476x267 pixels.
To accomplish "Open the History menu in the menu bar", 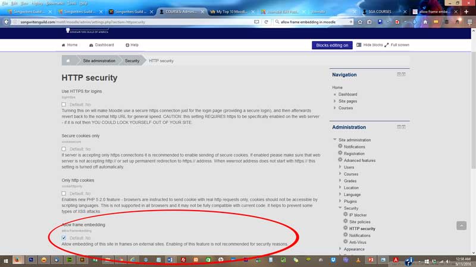I will tap(37, 3).
